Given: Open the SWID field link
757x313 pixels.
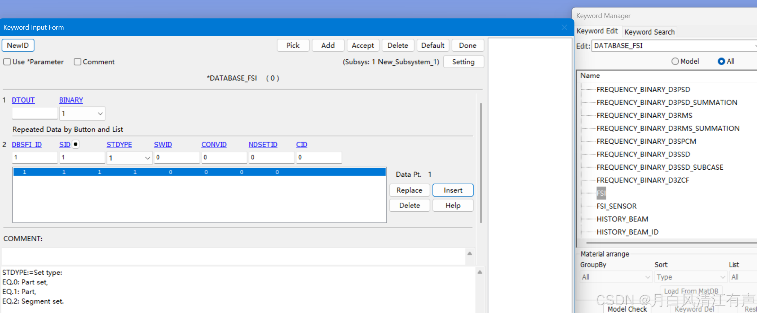Looking at the screenshot, I should (x=163, y=145).
